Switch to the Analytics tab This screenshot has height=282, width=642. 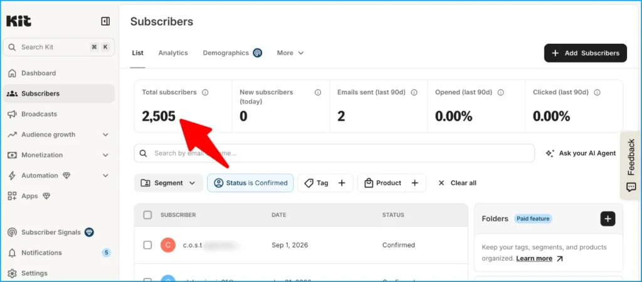click(x=173, y=53)
